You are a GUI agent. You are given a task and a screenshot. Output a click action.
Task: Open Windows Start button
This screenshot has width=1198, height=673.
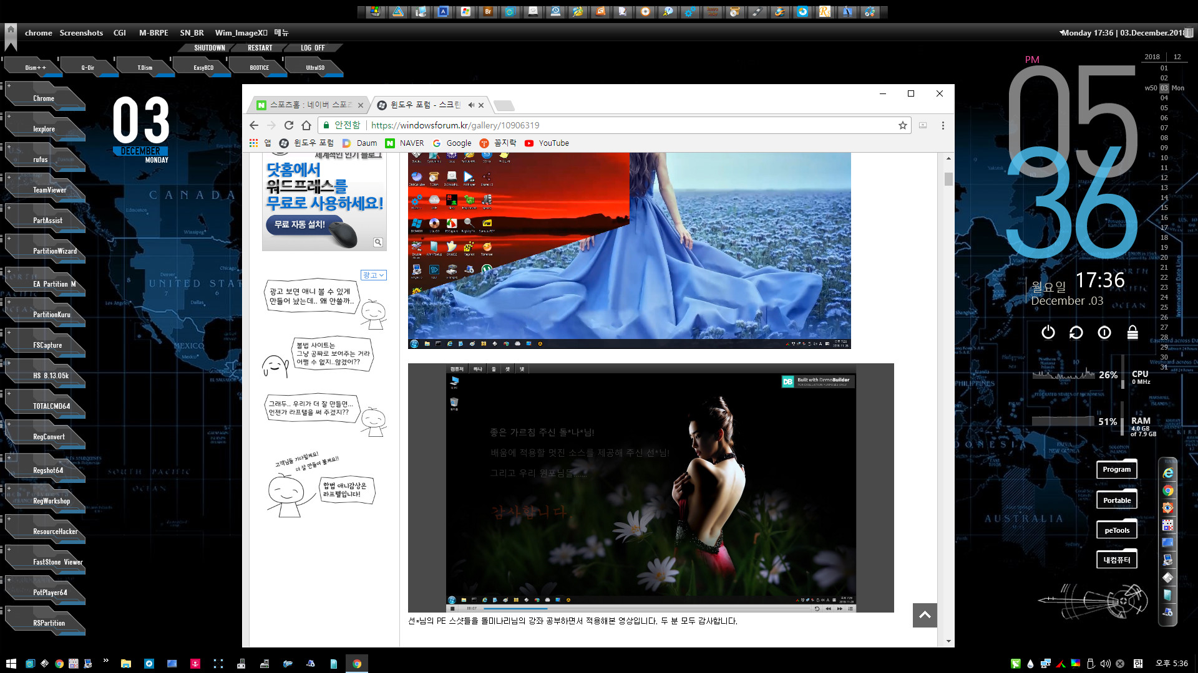pyautogui.click(x=11, y=664)
